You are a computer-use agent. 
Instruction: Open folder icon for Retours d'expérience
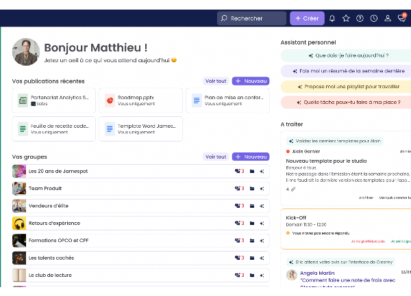coord(252,224)
